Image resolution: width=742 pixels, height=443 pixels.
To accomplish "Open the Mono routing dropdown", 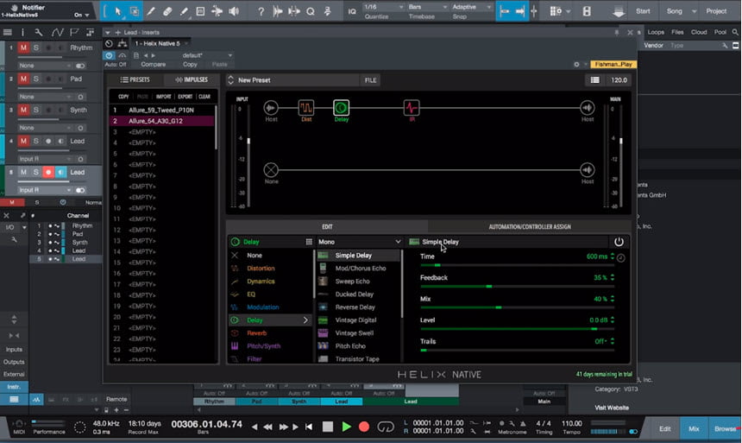I will click(x=359, y=242).
